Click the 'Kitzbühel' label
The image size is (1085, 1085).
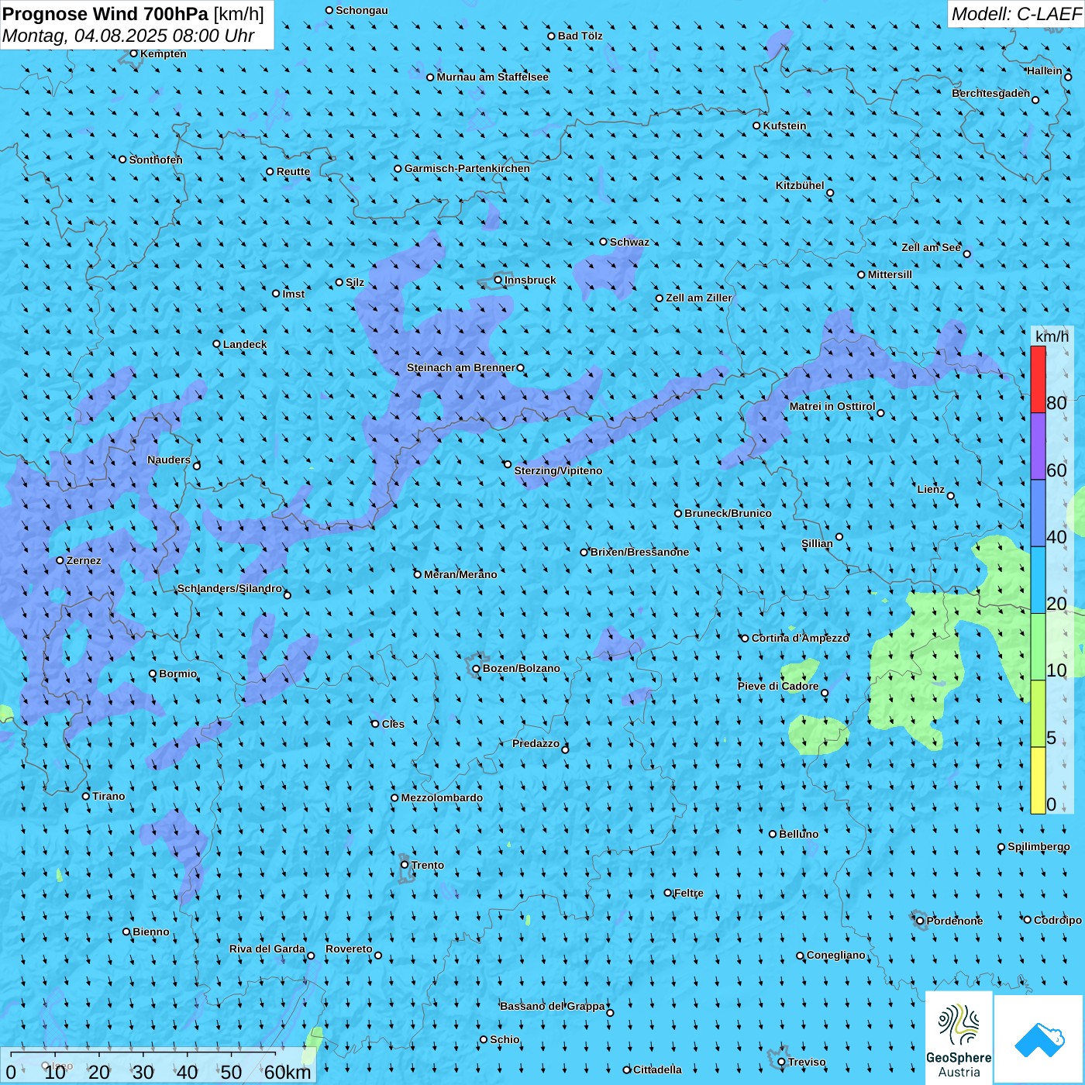[800, 185]
